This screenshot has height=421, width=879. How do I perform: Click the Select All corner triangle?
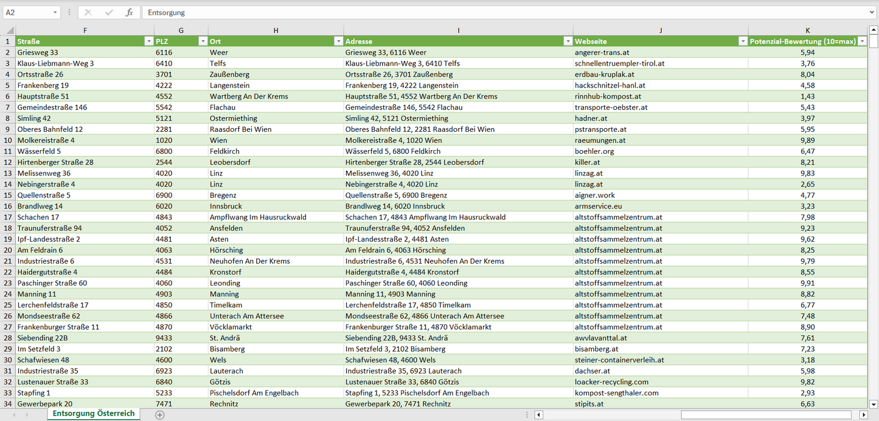pos(9,30)
